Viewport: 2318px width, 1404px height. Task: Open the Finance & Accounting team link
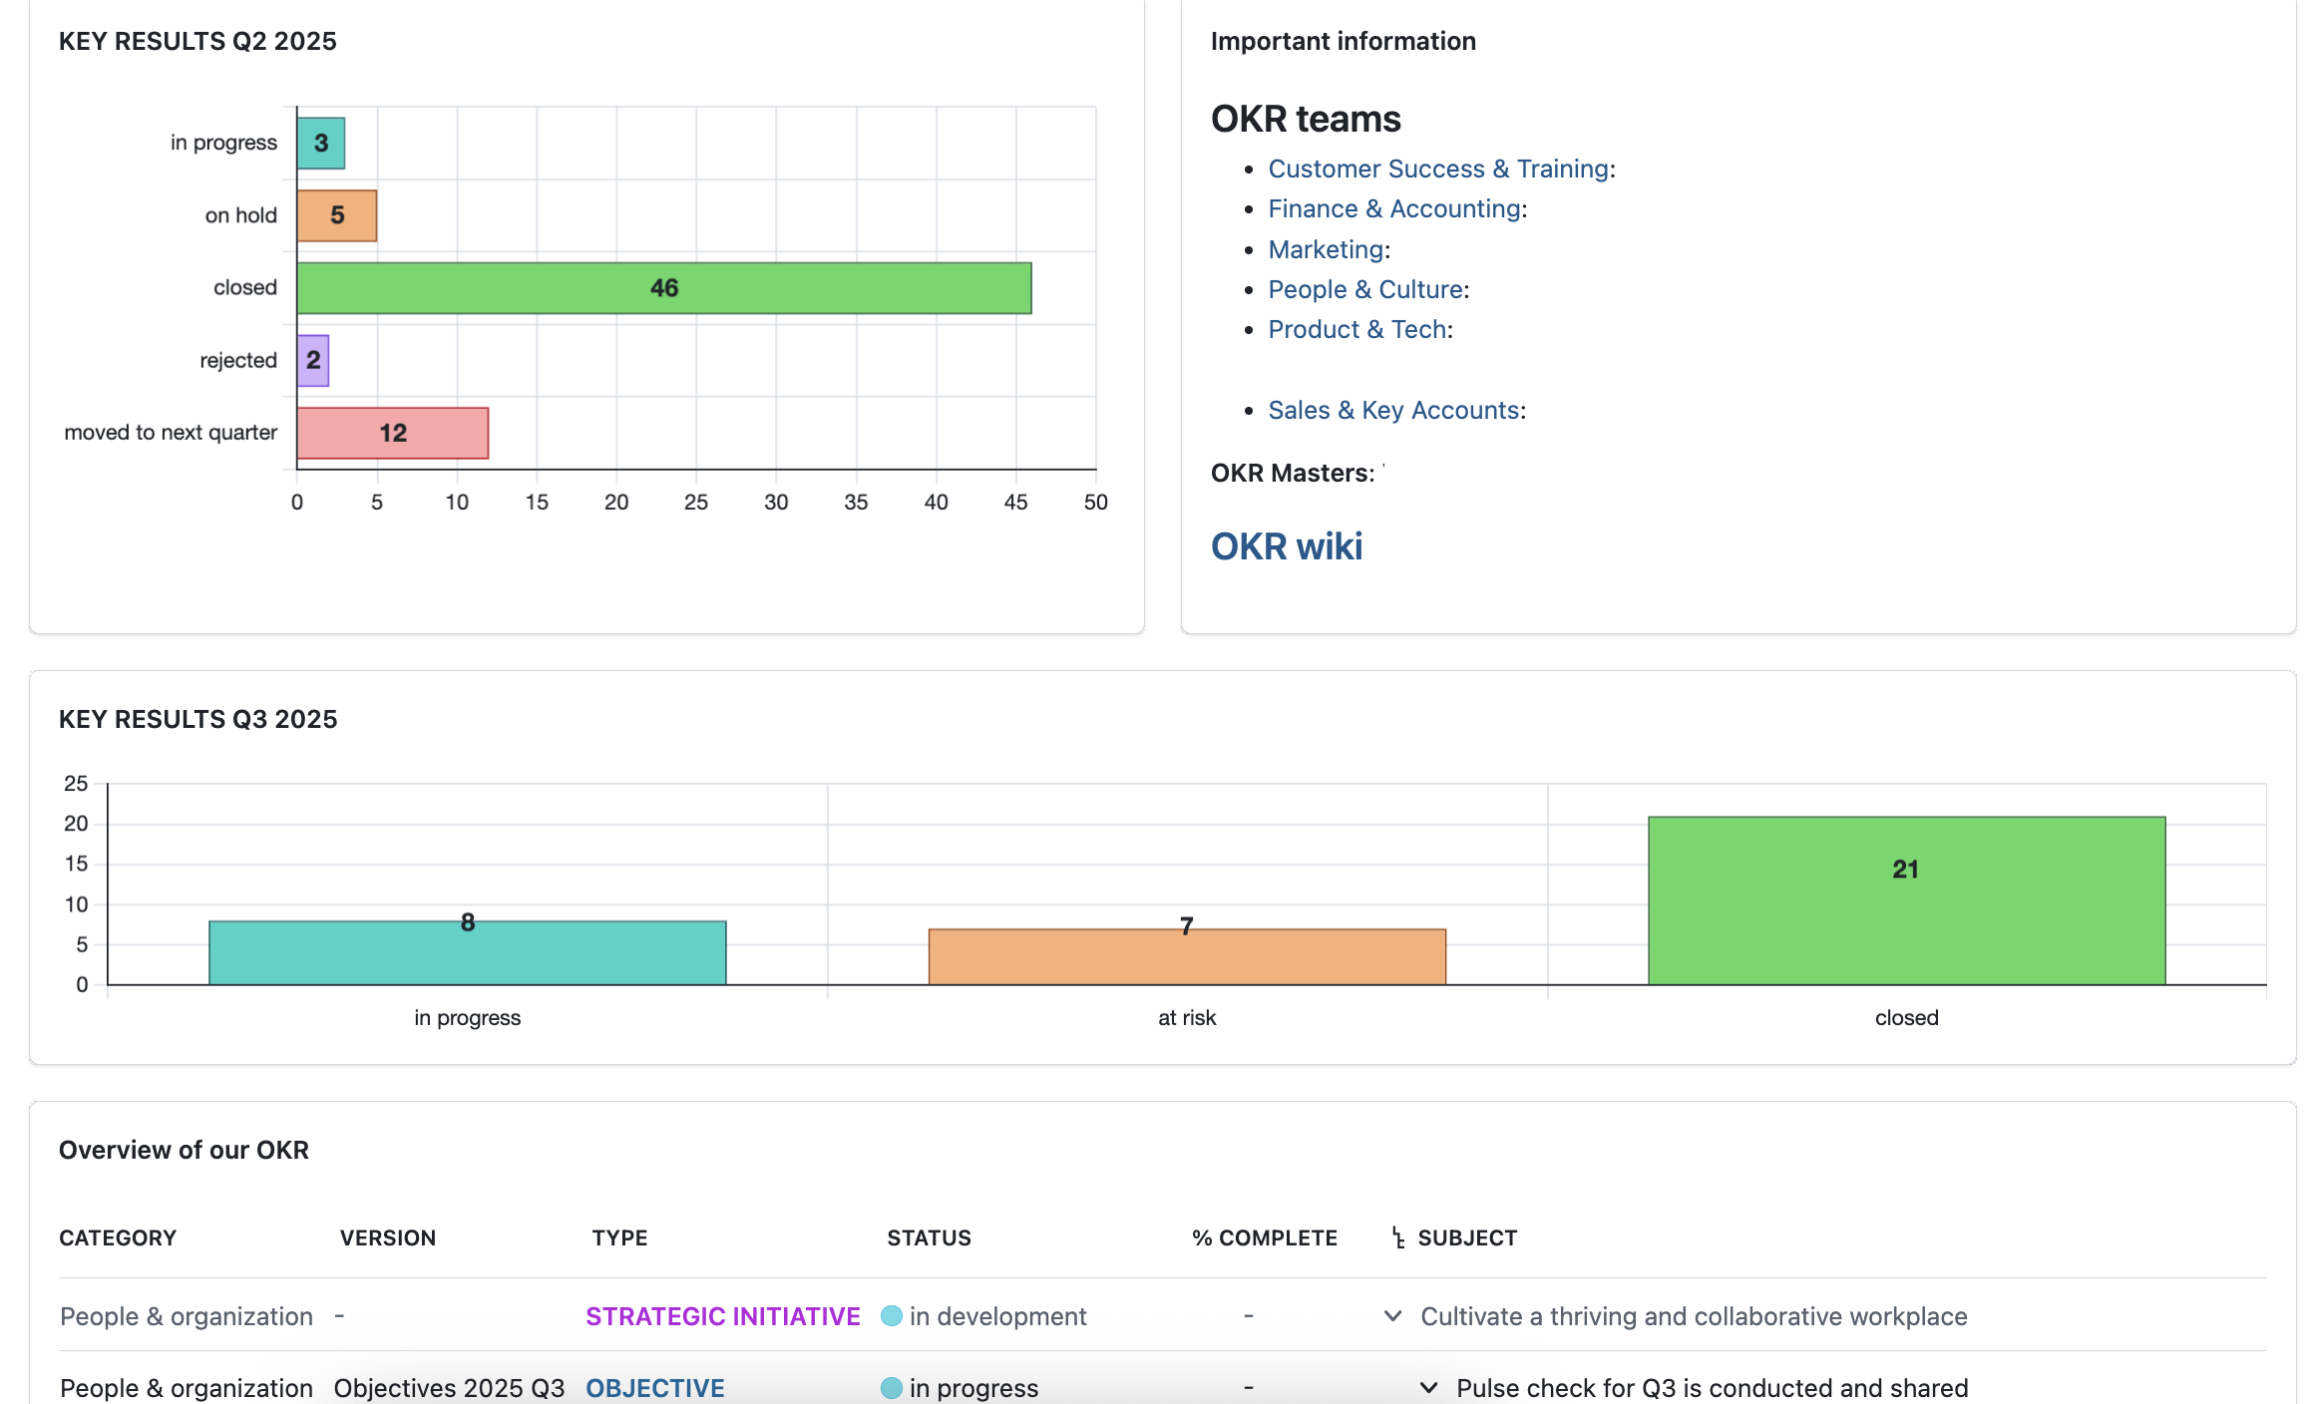(1393, 208)
